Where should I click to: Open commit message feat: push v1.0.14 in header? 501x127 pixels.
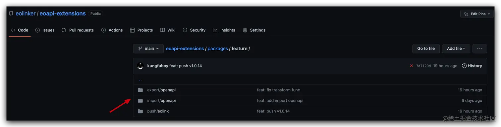(186, 66)
